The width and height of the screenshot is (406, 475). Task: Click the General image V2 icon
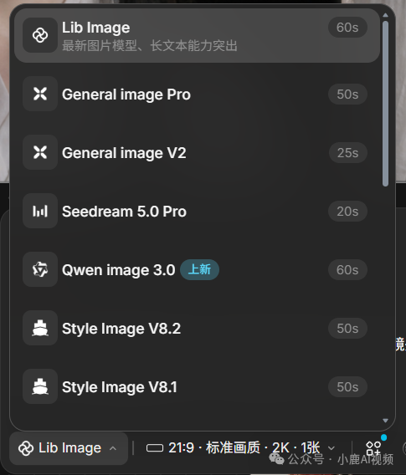(x=40, y=152)
